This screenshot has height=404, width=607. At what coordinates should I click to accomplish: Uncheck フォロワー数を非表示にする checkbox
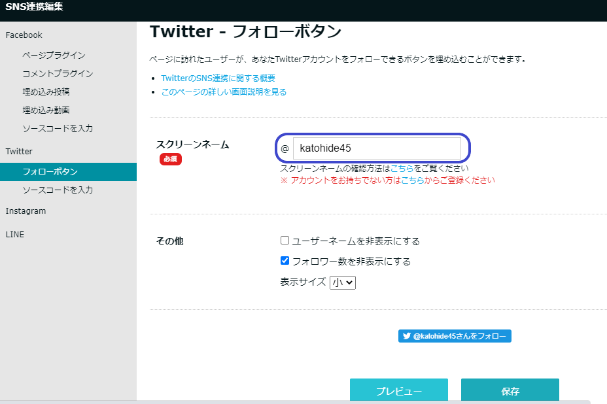pyautogui.click(x=285, y=261)
